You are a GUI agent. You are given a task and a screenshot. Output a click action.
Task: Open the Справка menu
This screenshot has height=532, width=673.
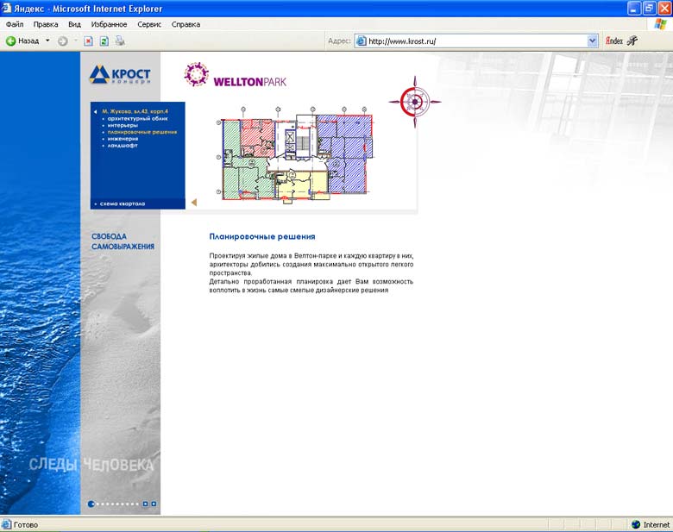(186, 24)
